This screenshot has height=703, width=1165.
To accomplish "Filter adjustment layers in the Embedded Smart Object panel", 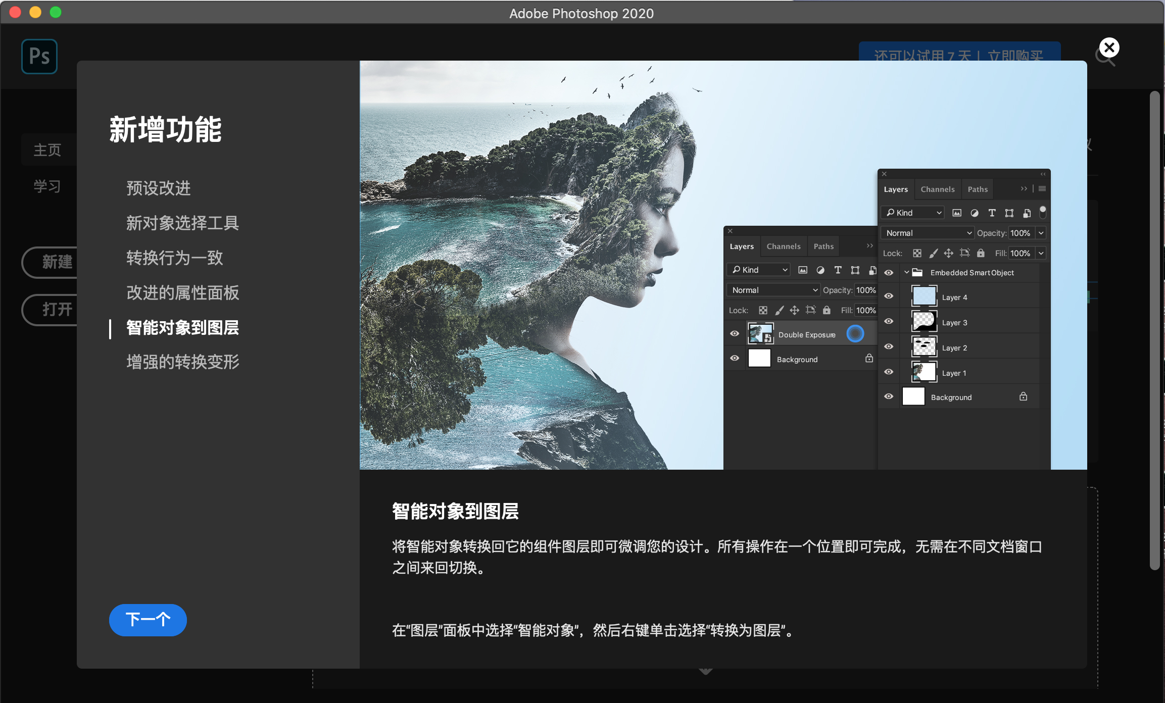I will pos(975,213).
